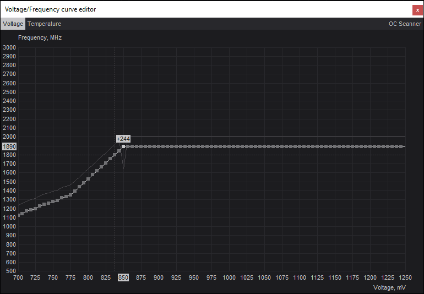Click the 1175 voltage axis label

point(352,277)
